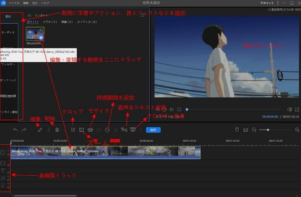Click the timeline zoom-in magnifier
Image resolution: width=301 pixels, height=197 pixels.
(297, 130)
